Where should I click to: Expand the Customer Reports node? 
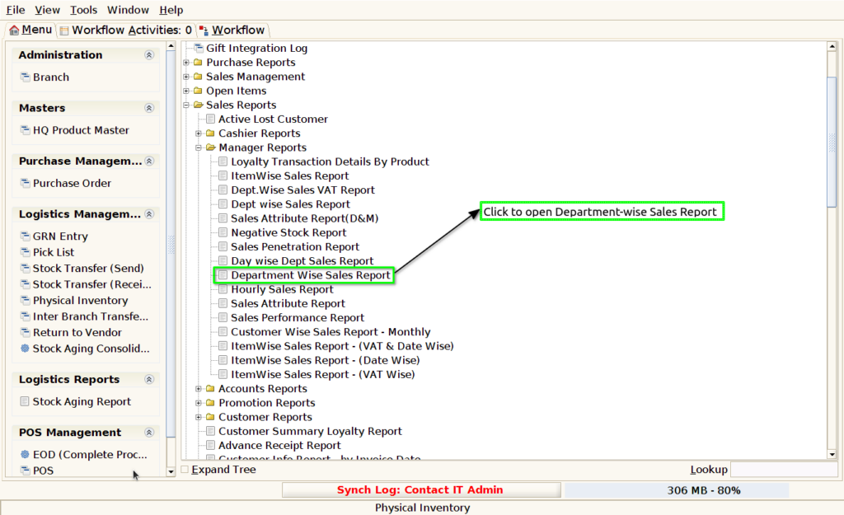click(x=199, y=417)
